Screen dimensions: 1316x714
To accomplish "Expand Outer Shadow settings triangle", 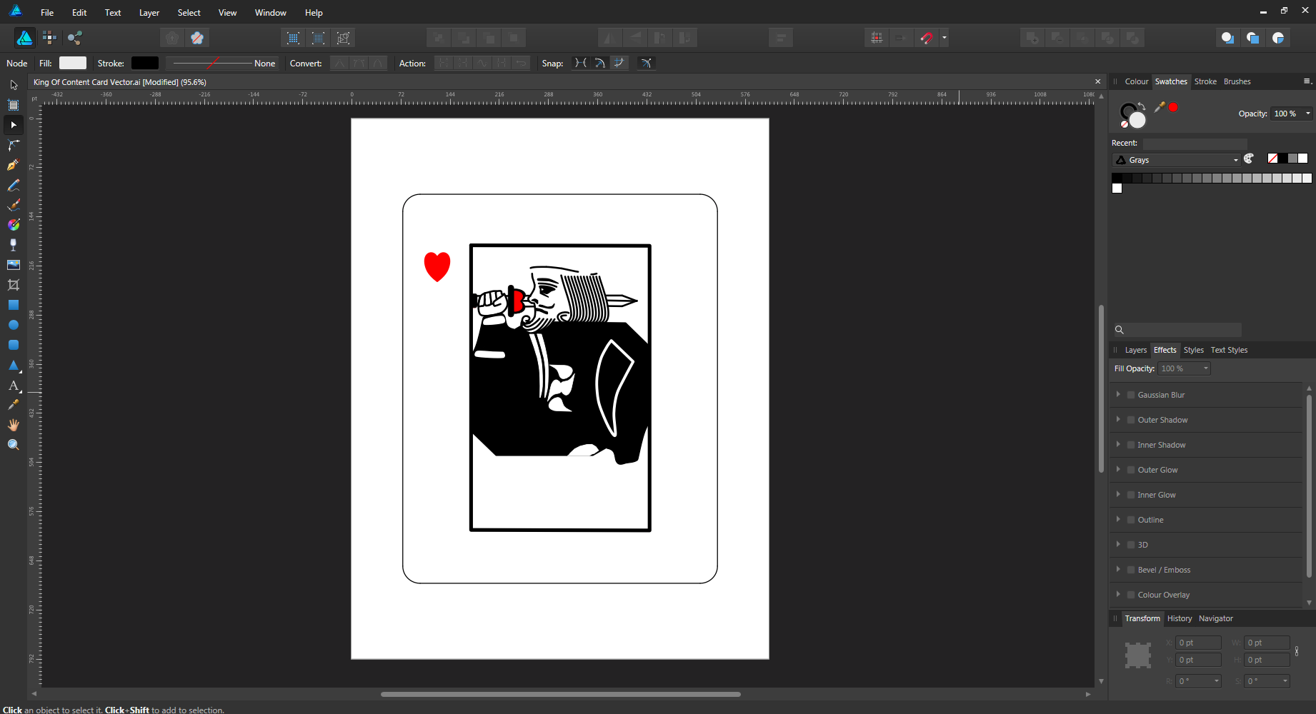I will (x=1118, y=419).
